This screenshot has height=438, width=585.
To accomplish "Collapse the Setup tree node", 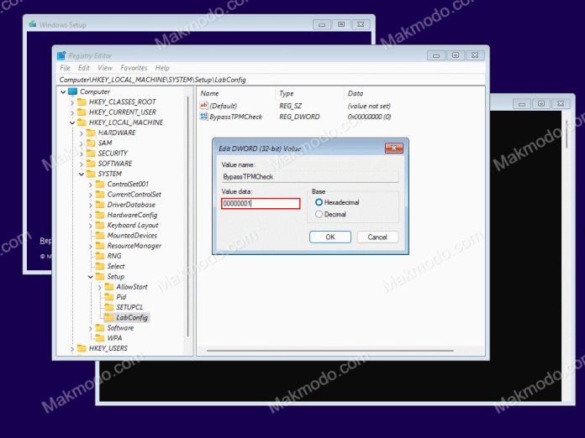I will coord(91,277).
